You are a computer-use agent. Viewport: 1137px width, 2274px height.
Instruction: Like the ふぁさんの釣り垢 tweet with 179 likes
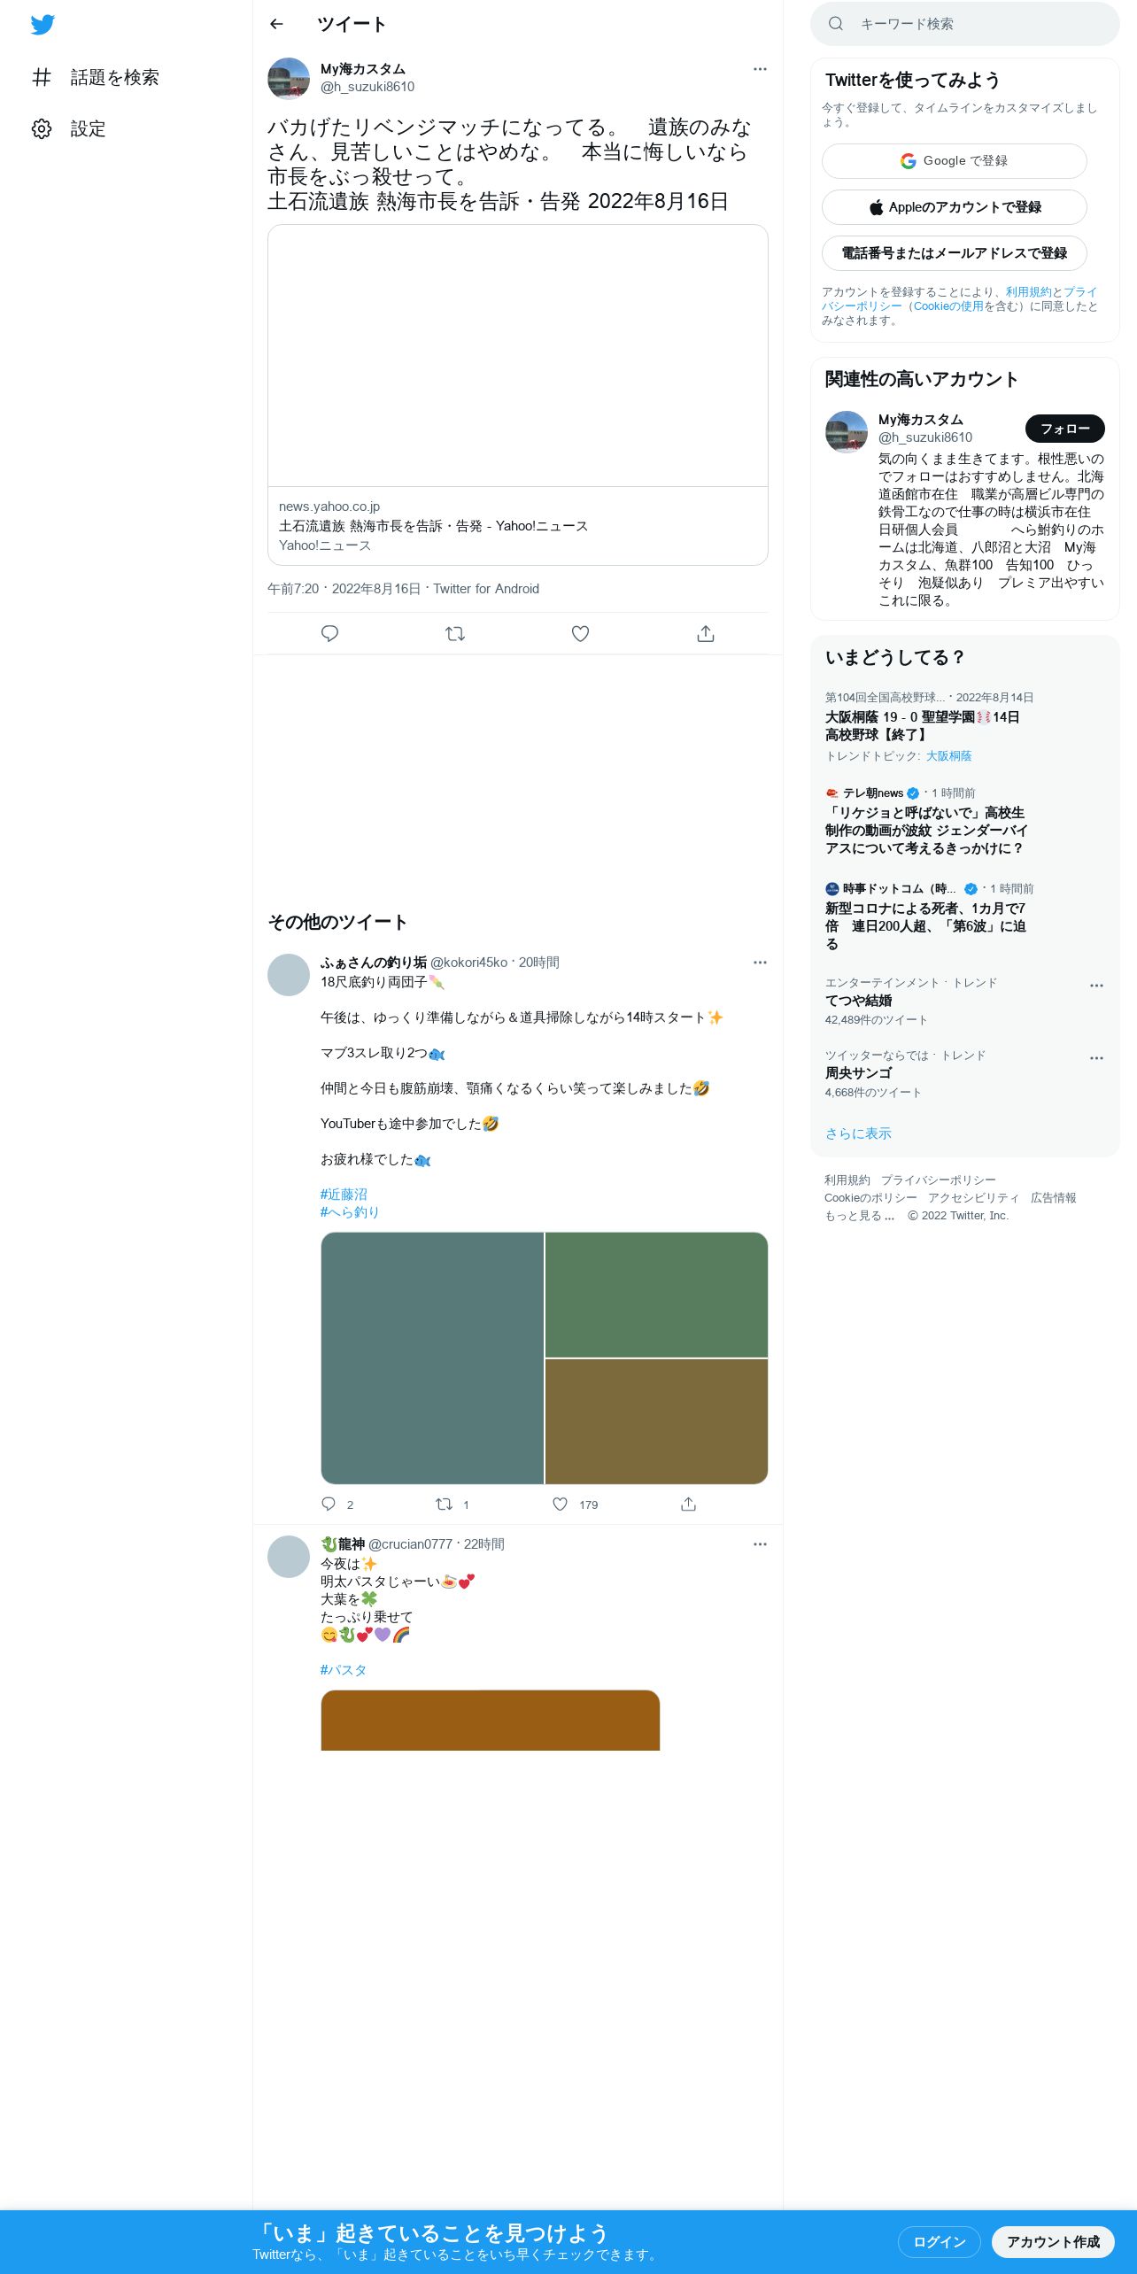[x=560, y=1504]
